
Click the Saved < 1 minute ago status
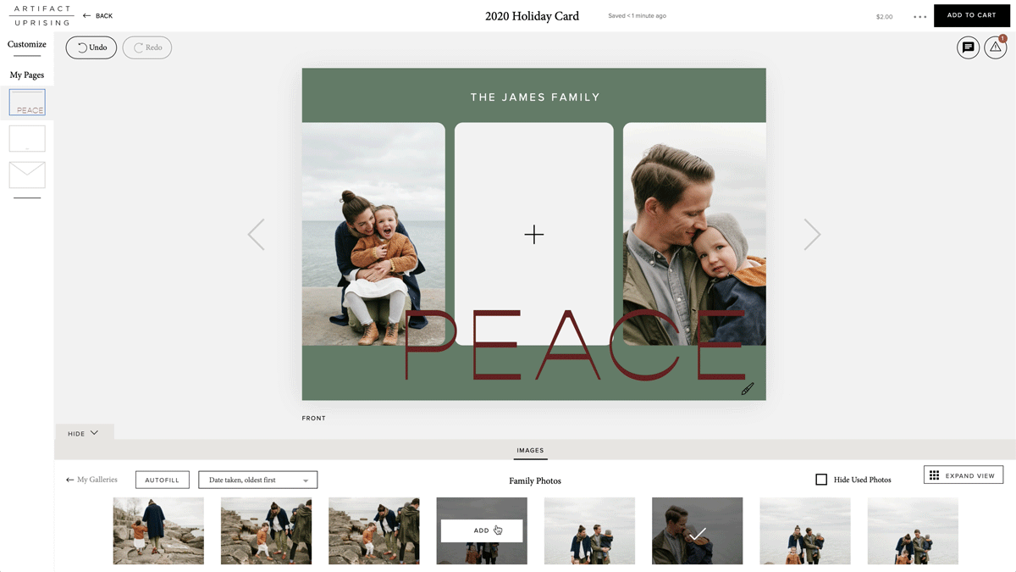coord(637,16)
